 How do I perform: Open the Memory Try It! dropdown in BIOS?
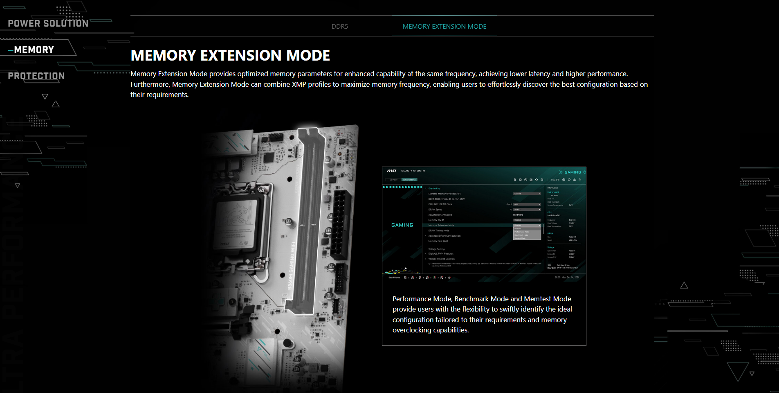pos(527,220)
